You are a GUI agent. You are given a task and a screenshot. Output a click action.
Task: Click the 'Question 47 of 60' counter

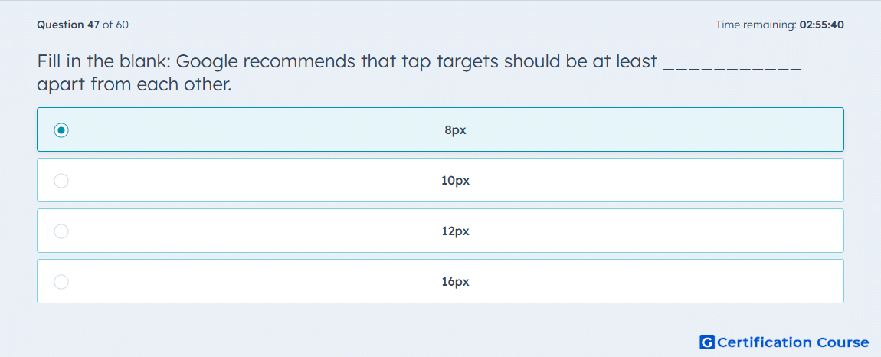83,25
